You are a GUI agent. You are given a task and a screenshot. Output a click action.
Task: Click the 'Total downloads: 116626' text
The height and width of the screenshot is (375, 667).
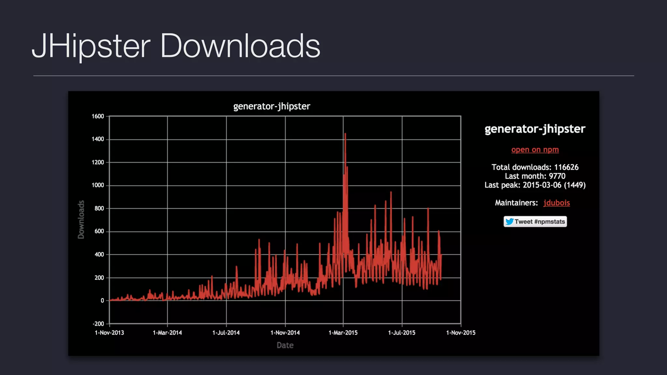pyautogui.click(x=535, y=167)
